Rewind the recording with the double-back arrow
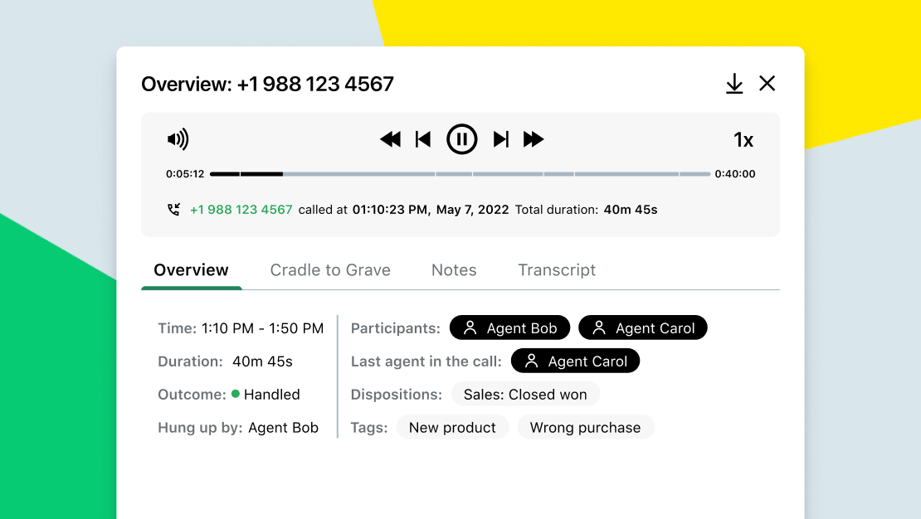 tap(390, 139)
